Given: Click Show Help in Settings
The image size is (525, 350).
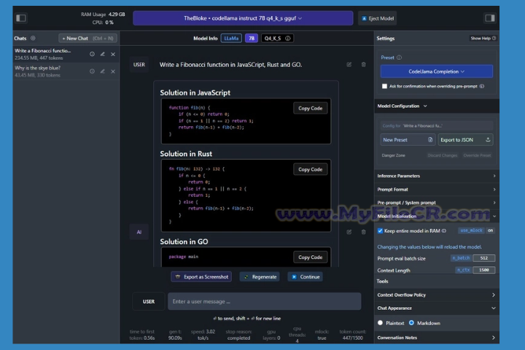Looking at the screenshot, I should point(483,38).
